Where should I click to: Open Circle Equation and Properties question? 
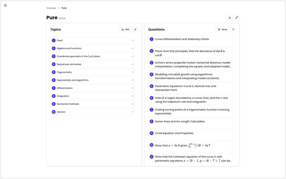point(174,133)
